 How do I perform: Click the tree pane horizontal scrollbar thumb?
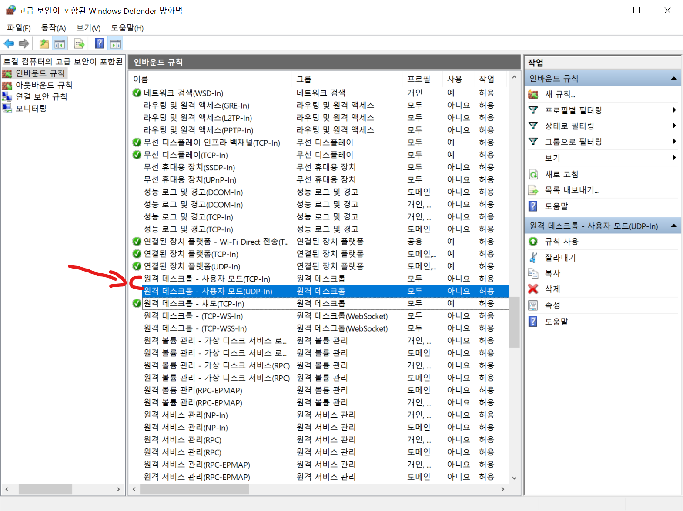(x=45, y=489)
